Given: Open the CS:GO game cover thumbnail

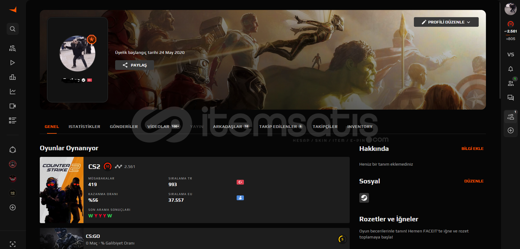Looking at the screenshot, I should coord(61,238).
